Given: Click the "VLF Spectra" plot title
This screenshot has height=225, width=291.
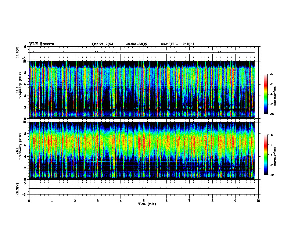Looking at the screenshot, I should [42, 44].
